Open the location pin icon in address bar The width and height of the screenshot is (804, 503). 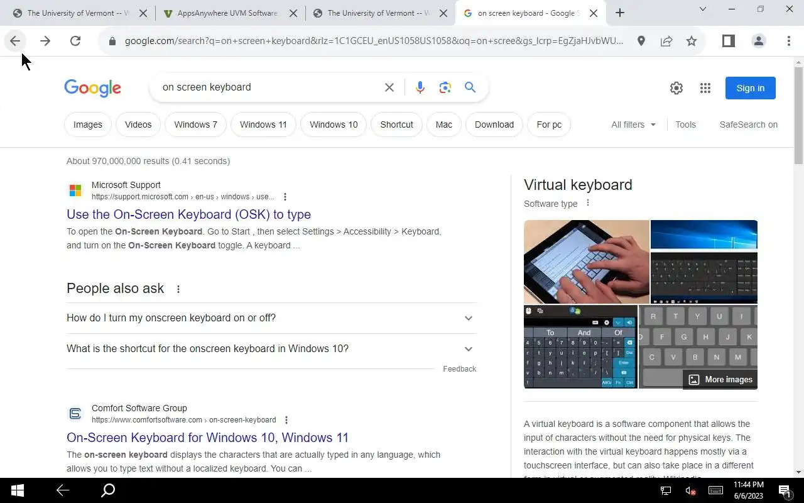(641, 41)
